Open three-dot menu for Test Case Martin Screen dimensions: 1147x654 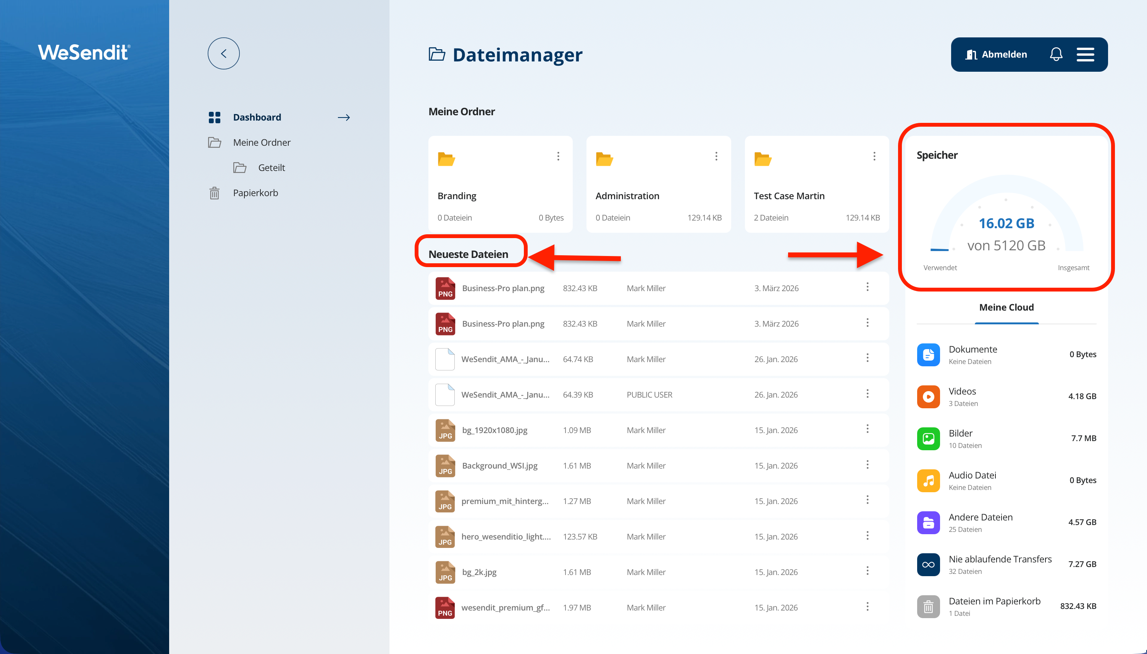(x=874, y=156)
